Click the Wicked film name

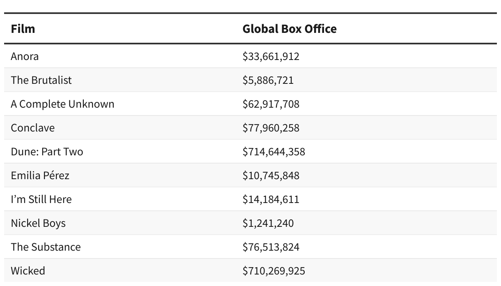coord(28,271)
